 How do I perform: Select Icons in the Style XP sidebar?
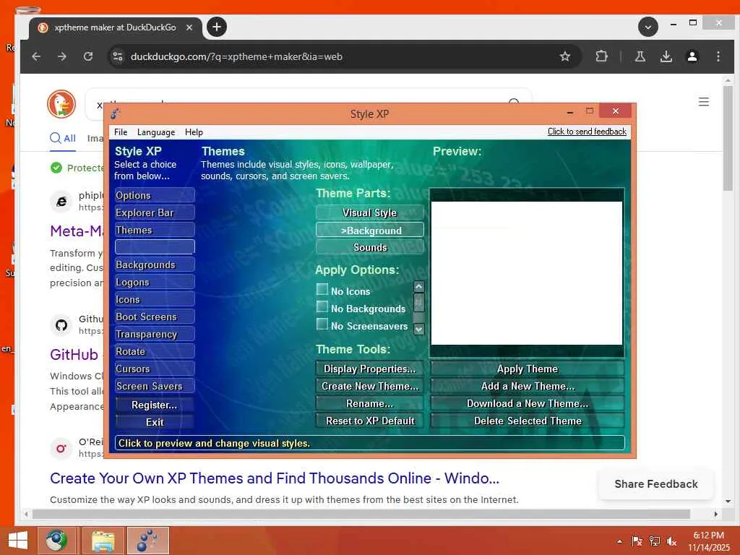click(155, 300)
